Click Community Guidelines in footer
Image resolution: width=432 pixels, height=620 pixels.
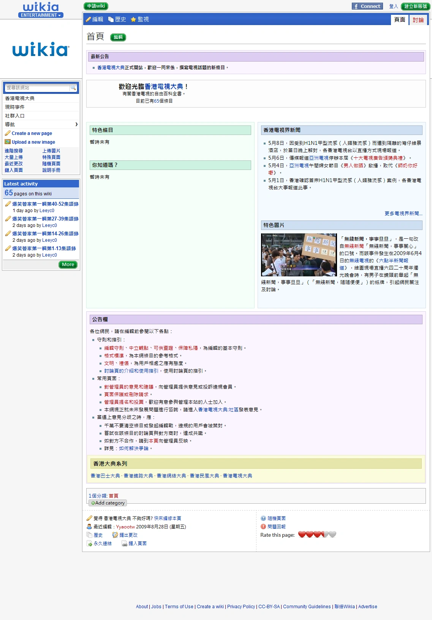click(307, 607)
